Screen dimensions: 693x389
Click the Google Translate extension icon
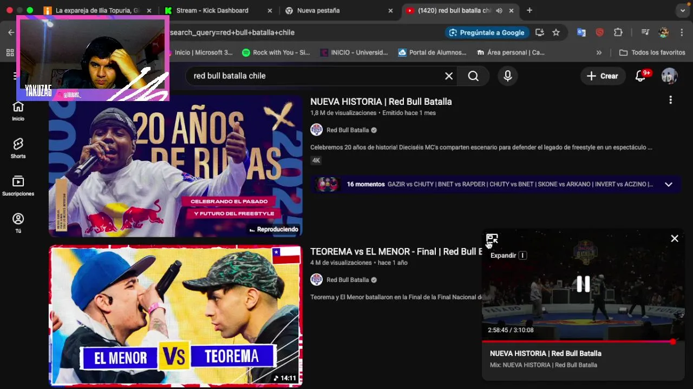[x=581, y=32]
